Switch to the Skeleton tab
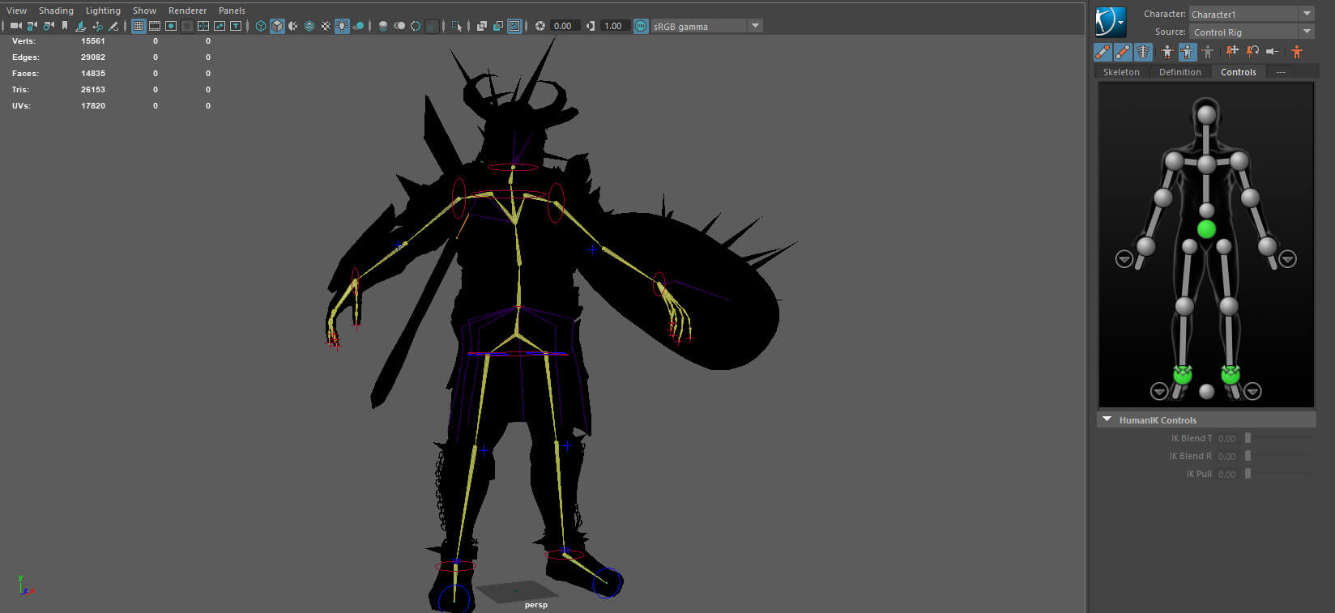The image size is (1335, 613). click(1121, 72)
